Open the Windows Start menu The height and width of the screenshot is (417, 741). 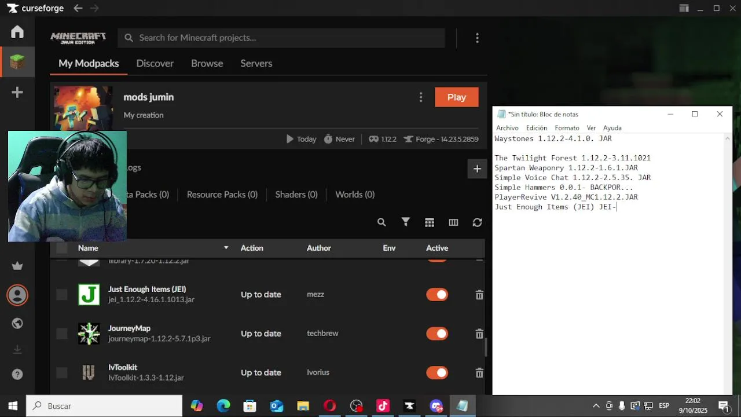pyautogui.click(x=13, y=406)
